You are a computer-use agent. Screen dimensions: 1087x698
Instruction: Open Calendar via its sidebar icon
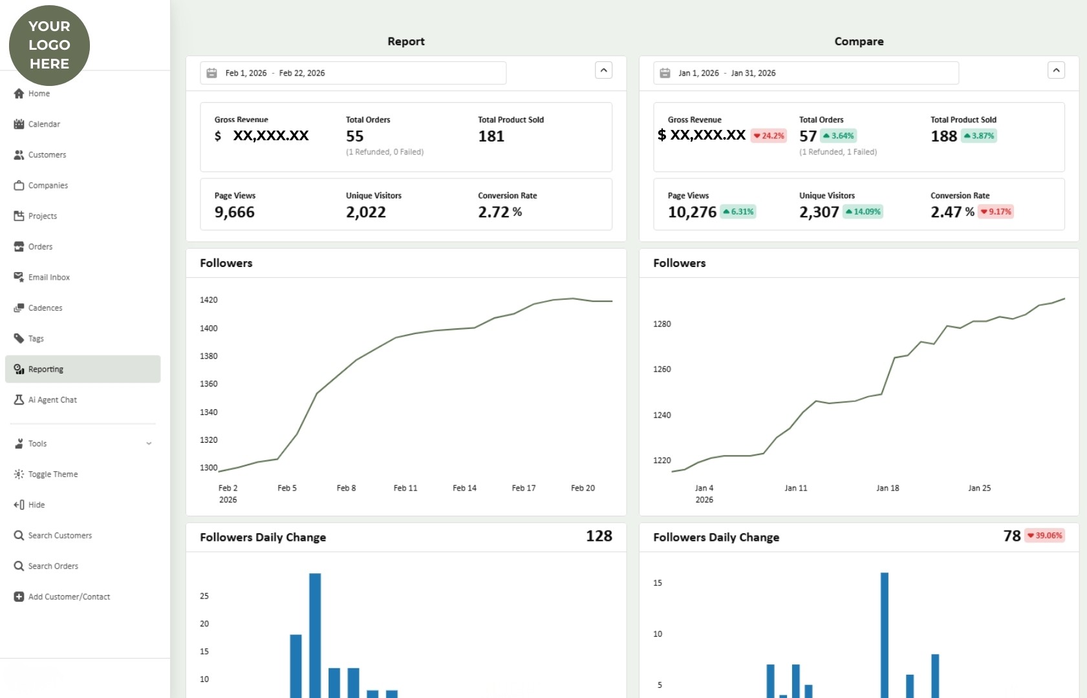pyautogui.click(x=19, y=124)
